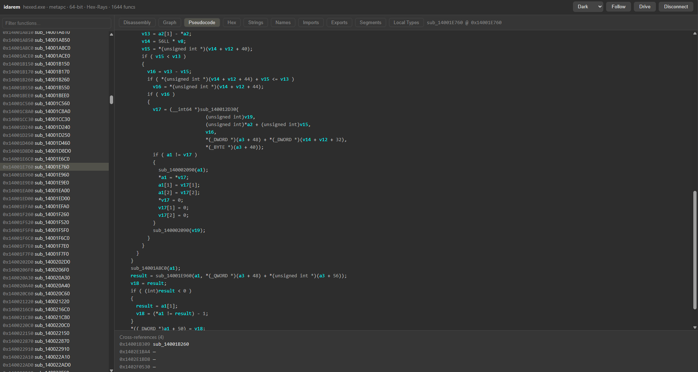
Task: Select function sub_14001EFA0 in list
Action: pyautogui.click(x=54, y=206)
